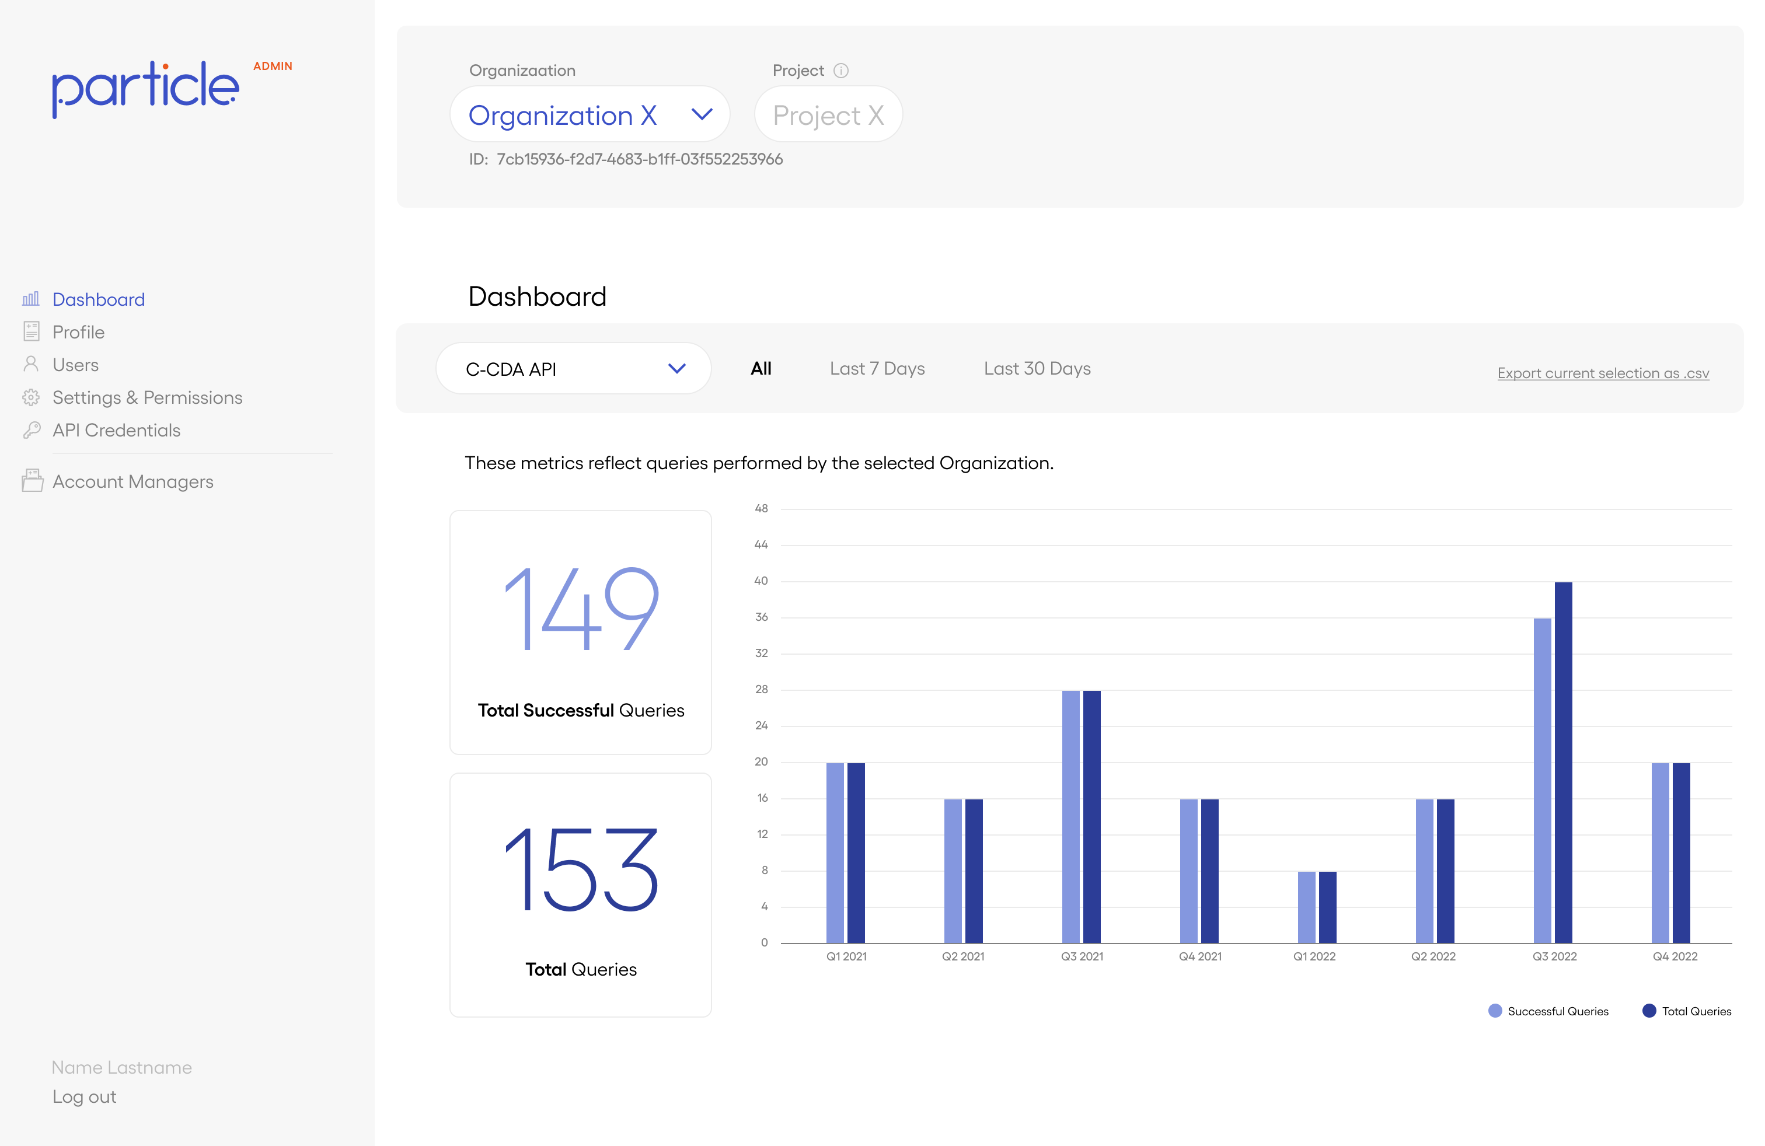Image resolution: width=1765 pixels, height=1146 pixels.
Task: Click the Particle logo
Action: pyautogui.click(x=145, y=89)
